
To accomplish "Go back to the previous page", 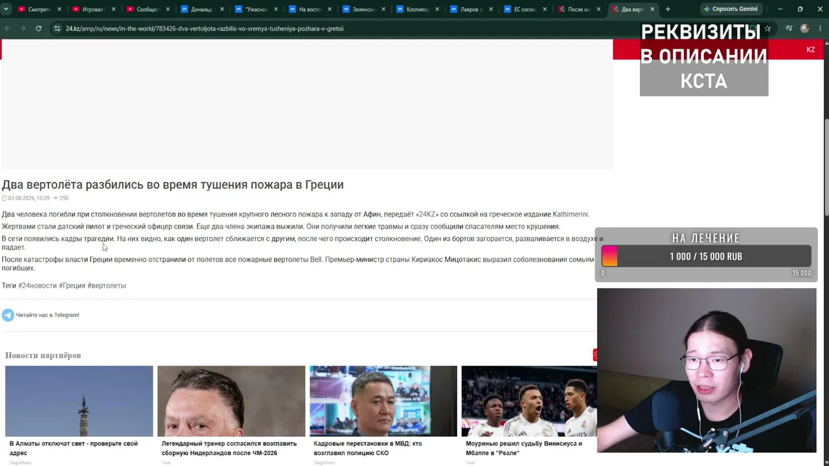I will tap(8, 28).
